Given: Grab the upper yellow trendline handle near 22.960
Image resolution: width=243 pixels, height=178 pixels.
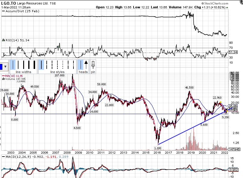Looking at the screenshot, I should (220, 102).
